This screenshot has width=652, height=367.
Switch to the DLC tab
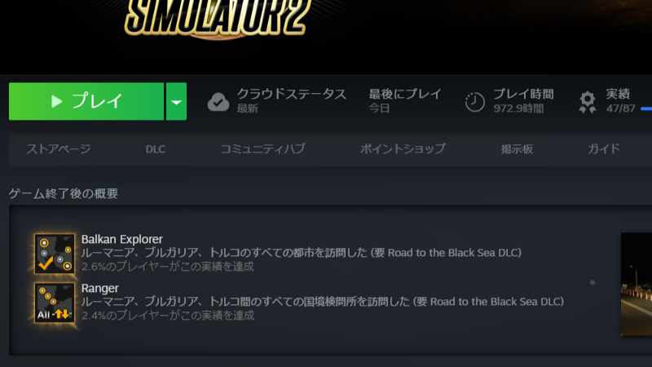[156, 149]
